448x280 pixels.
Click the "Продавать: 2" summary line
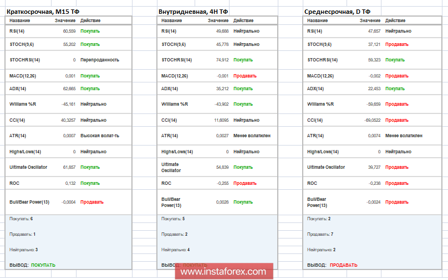174,234
